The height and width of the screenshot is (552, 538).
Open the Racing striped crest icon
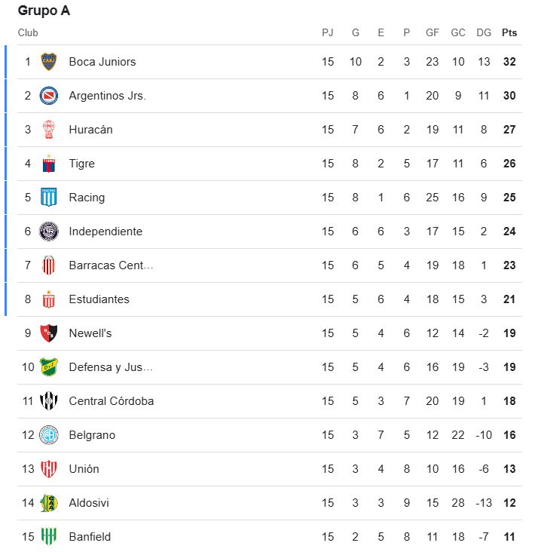(48, 197)
